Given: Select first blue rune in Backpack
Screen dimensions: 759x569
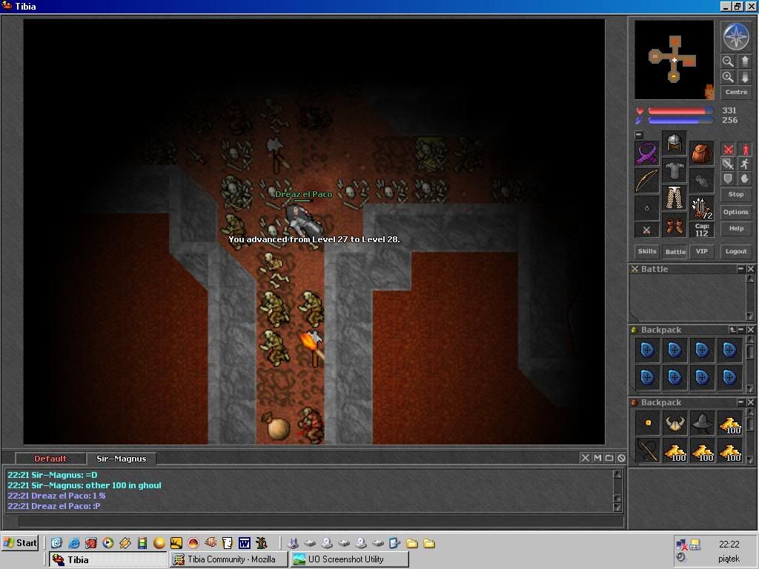Looking at the screenshot, I should [647, 350].
